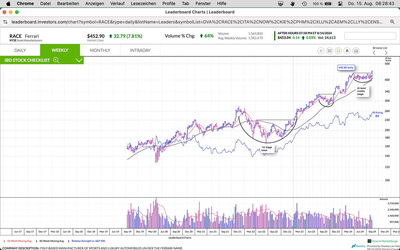Go to next stock in Browse List
The image size is (400, 250).
pyautogui.click(x=386, y=53)
